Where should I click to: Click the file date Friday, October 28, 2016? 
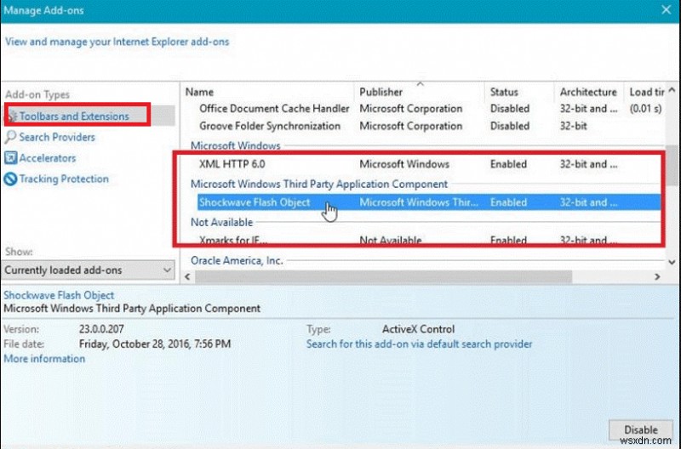pyautogui.click(x=155, y=344)
